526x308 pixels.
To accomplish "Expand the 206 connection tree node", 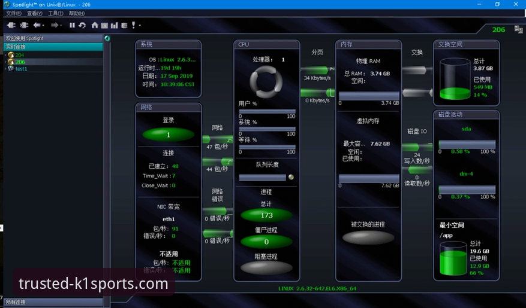I will point(5,62).
